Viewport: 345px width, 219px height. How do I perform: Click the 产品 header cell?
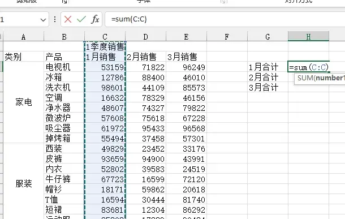pos(64,57)
